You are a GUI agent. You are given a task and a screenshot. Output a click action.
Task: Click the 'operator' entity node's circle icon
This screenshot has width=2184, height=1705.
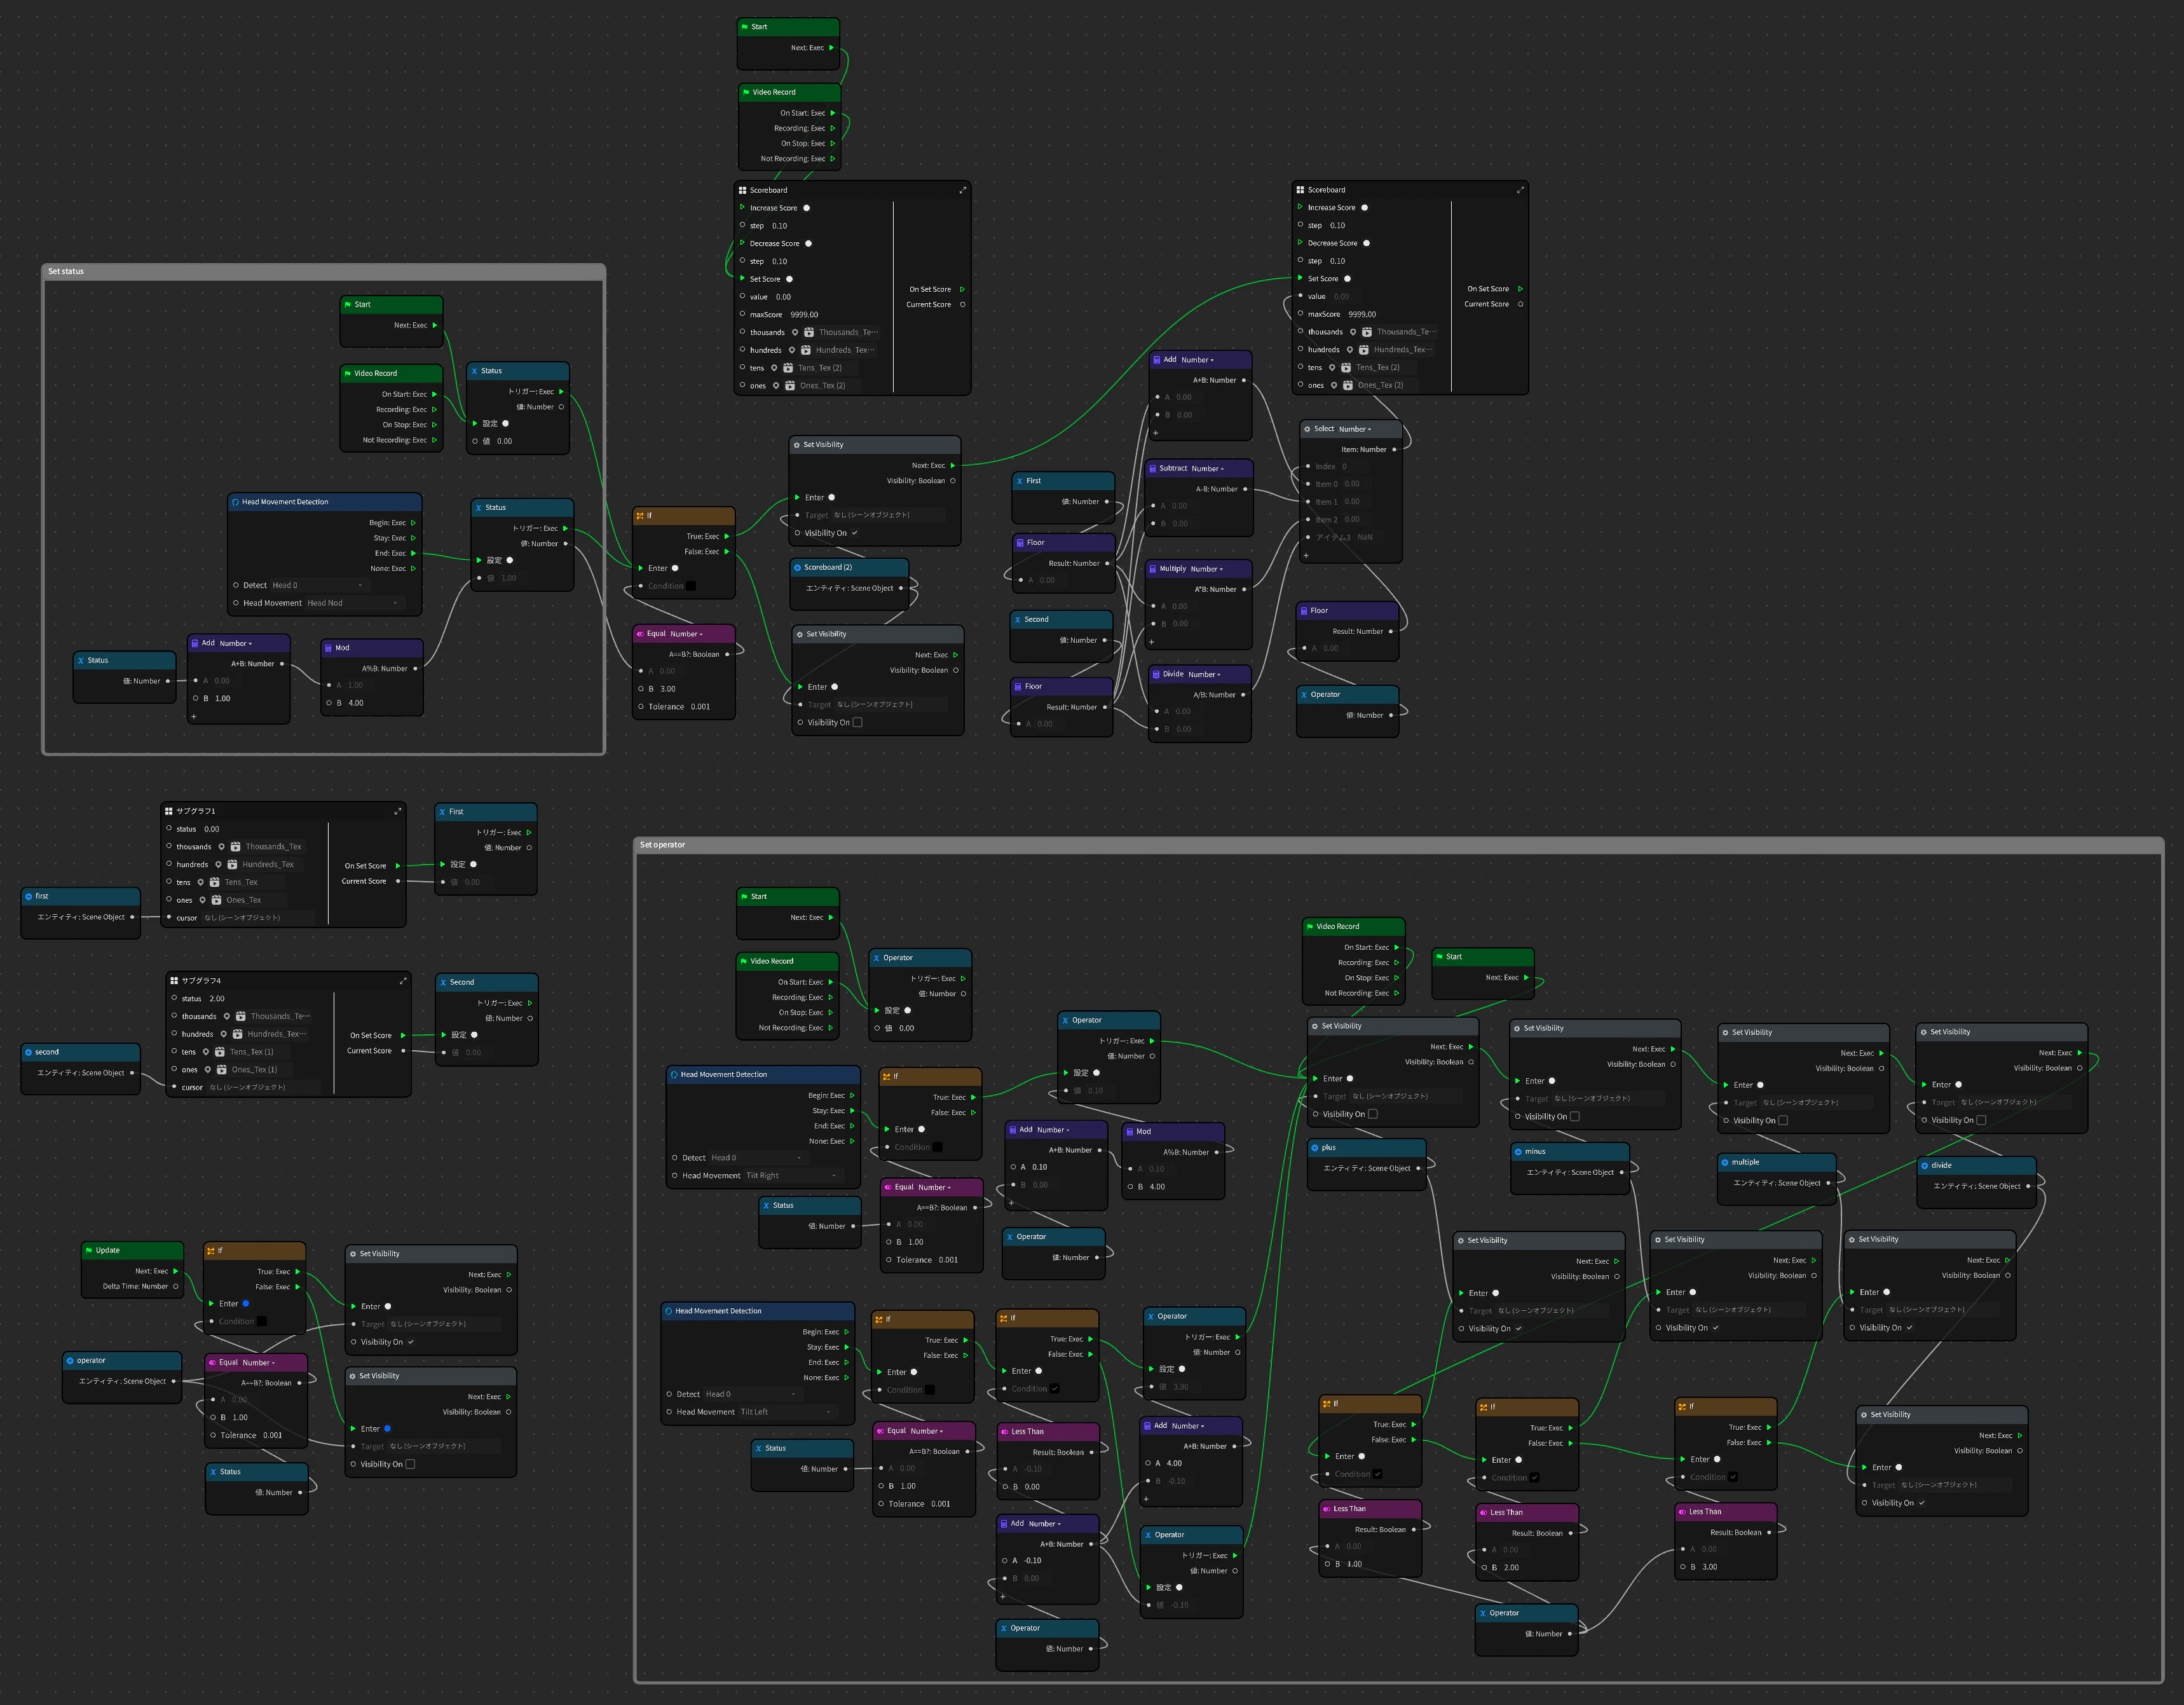tap(70, 1360)
